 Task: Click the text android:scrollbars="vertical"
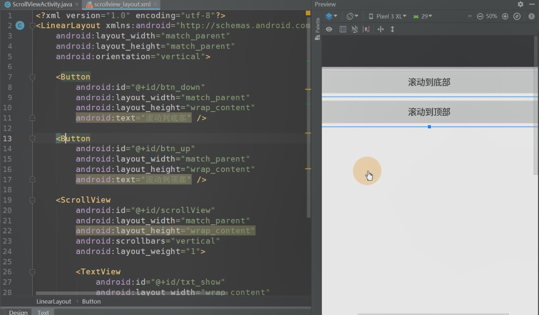[147, 241]
